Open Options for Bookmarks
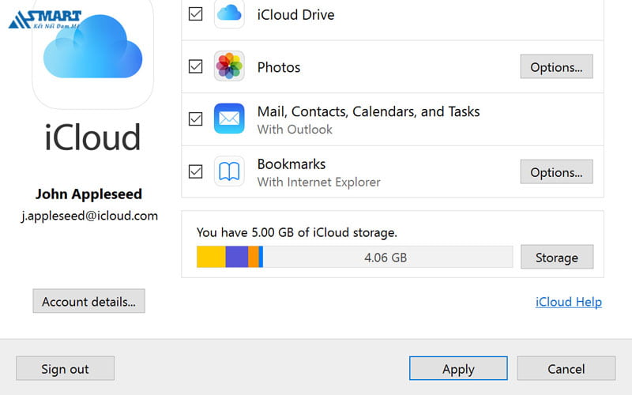The height and width of the screenshot is (395, 632). [x=556, y=171]
